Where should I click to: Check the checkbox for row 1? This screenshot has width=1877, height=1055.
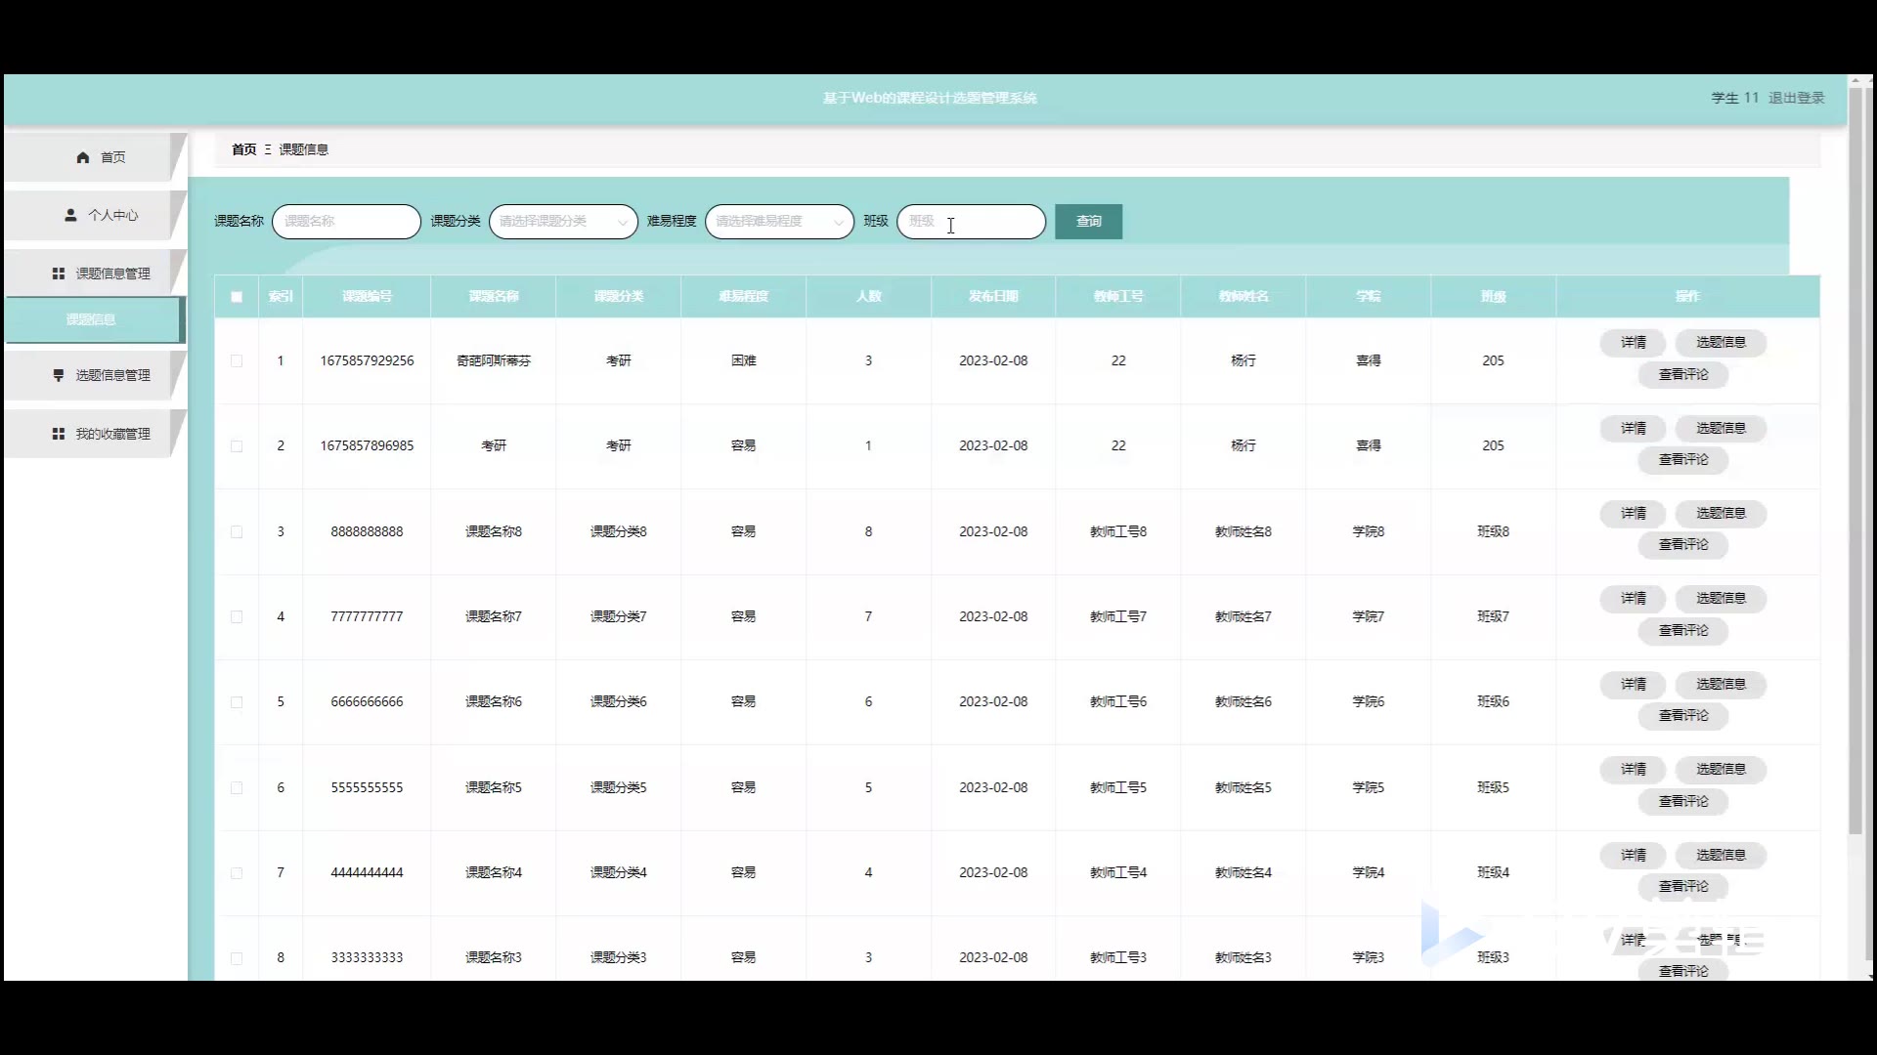[x=237, y=360]
